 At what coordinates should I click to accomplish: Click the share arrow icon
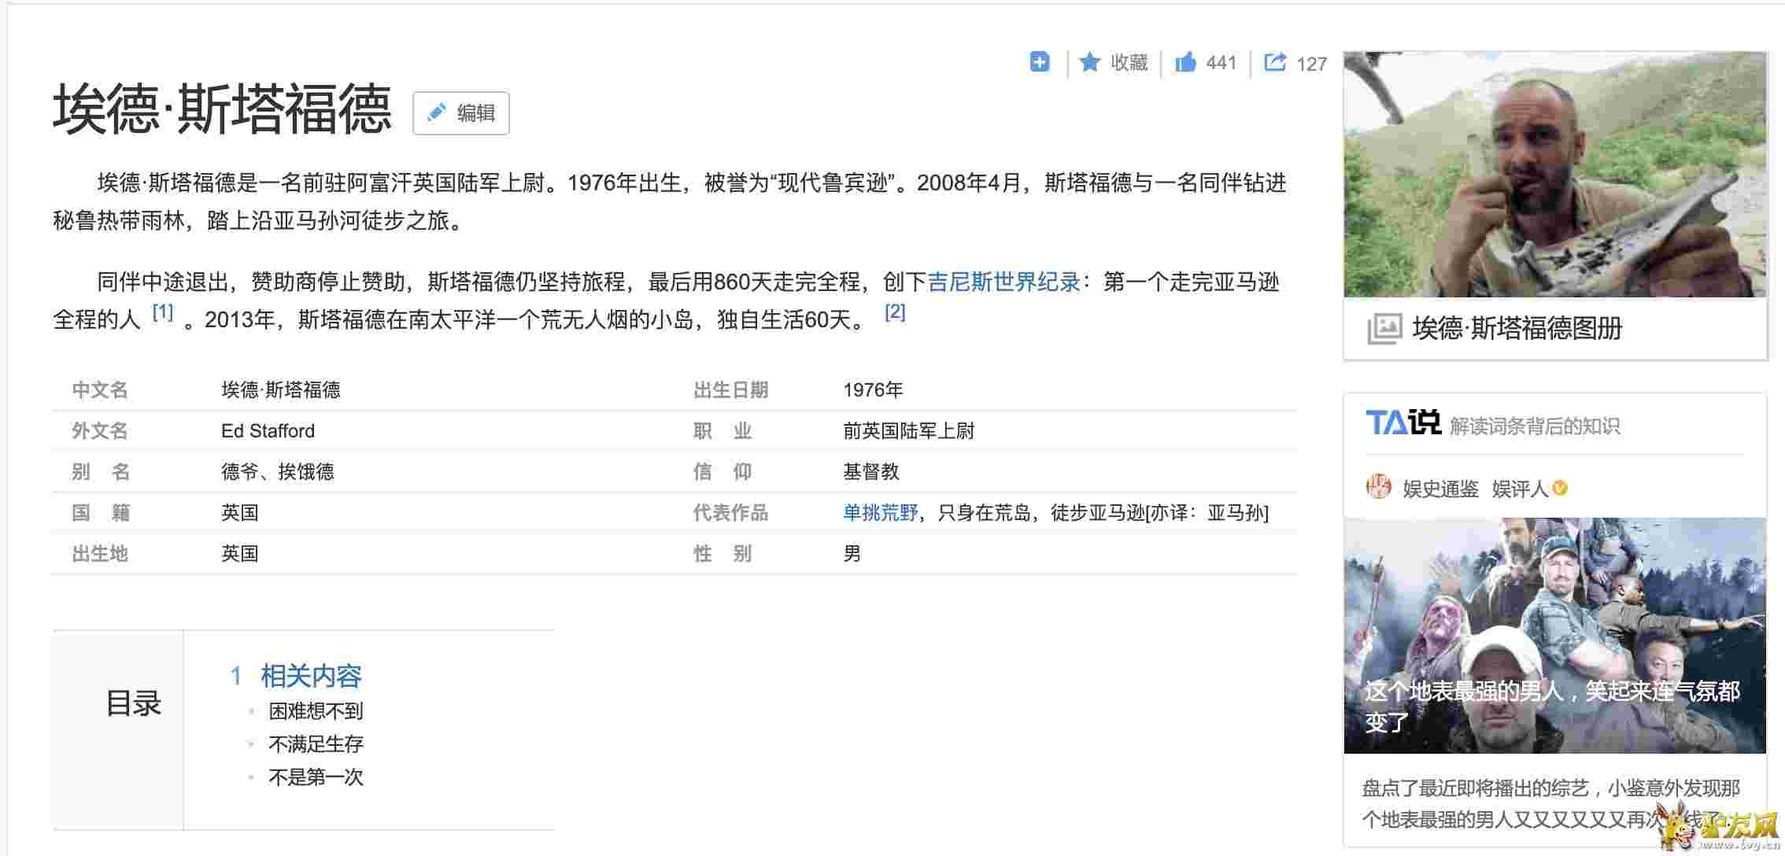tap(1275, 62)
